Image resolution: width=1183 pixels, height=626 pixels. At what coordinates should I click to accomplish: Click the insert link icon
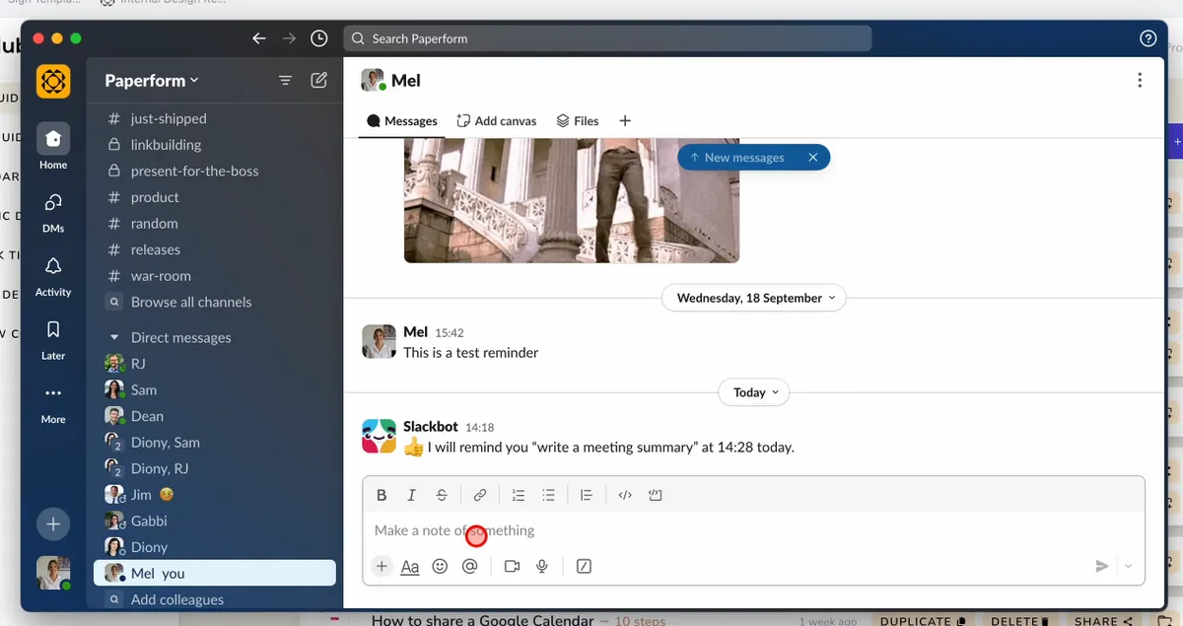(x=480, y=494)
